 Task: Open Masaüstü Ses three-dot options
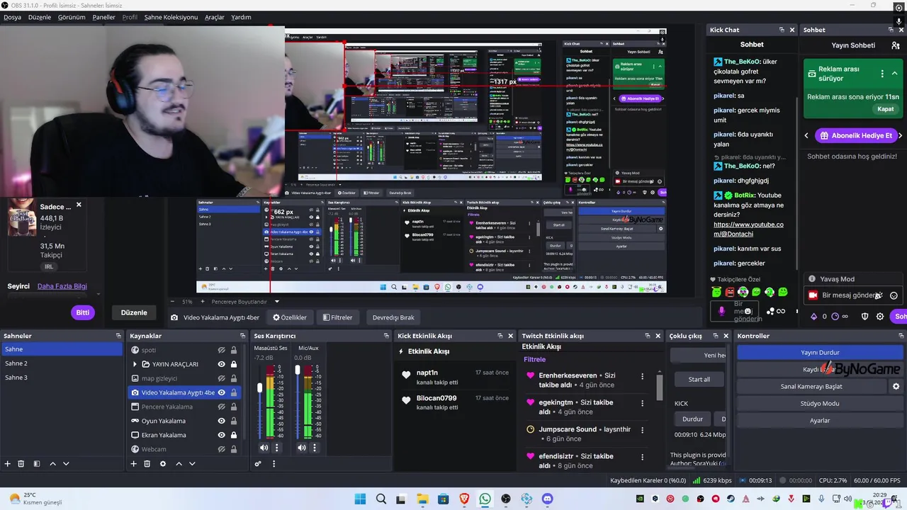point(277,448)
